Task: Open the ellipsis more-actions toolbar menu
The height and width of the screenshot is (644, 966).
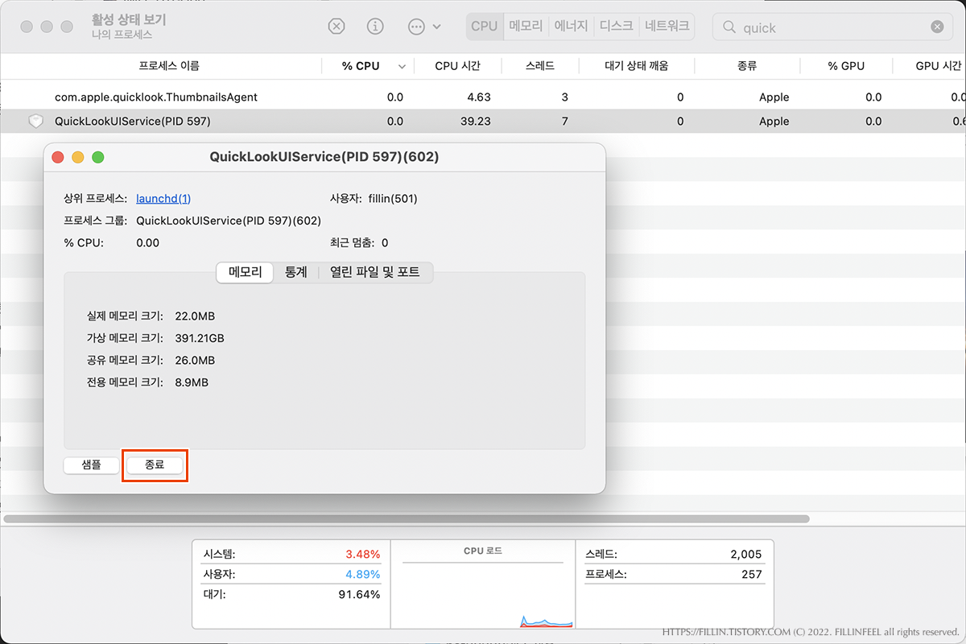Action: [x=424, y=27]
